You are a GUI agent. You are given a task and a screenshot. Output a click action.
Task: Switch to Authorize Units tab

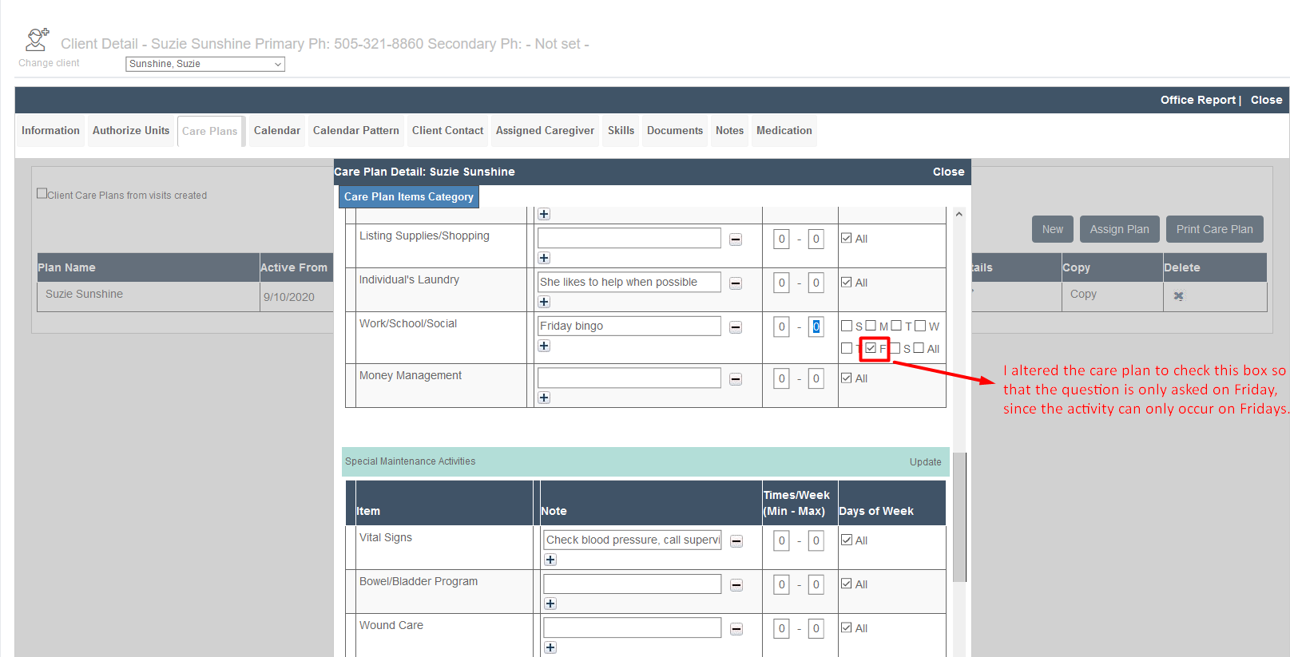point(131,131)
